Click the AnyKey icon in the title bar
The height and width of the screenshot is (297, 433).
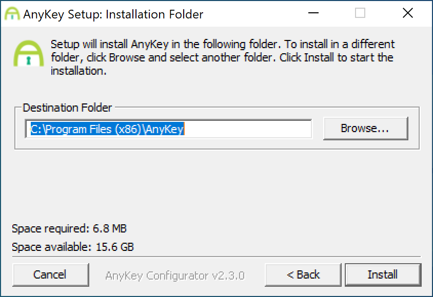12,13
